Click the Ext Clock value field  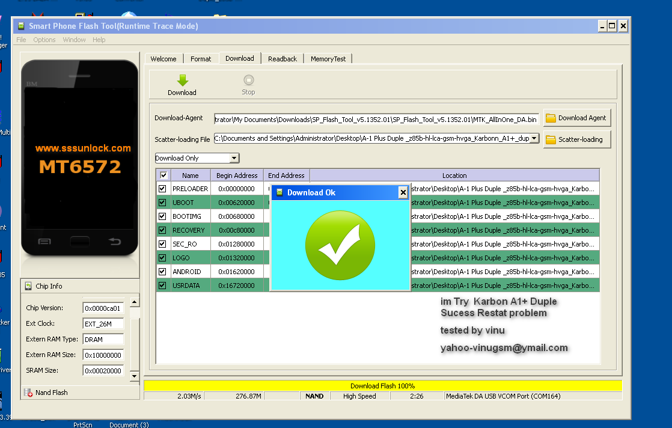click(x=103, y=323)
